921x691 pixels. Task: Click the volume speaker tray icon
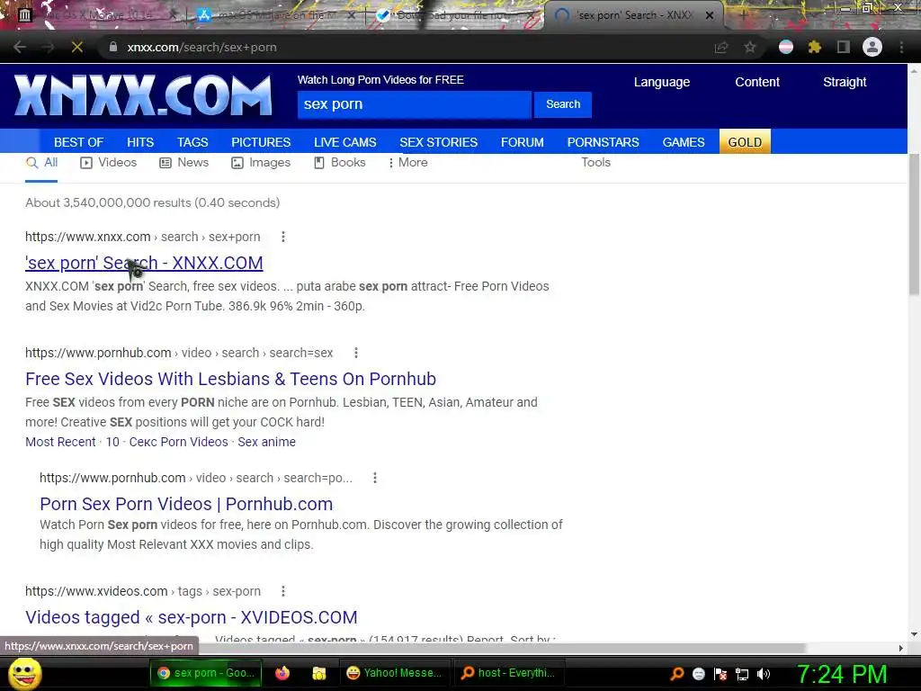click(x=764, y=674)
